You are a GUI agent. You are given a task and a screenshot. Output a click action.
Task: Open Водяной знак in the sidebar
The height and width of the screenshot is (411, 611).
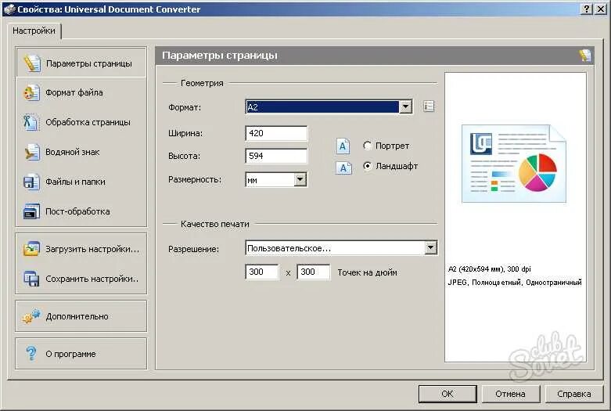(x=81, y=152)
